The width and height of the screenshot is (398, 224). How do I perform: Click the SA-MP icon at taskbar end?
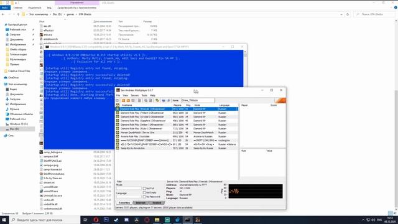(x=198, y=220)
